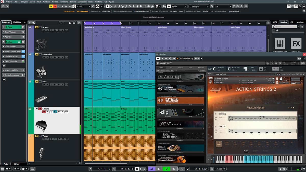306x172 pixels.
Task: Select the Mute X tool
Action: tap(130, 6)
